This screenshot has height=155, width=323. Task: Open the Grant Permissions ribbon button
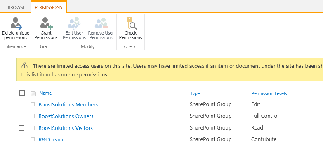pyautogui.click(x=46, y=28)
